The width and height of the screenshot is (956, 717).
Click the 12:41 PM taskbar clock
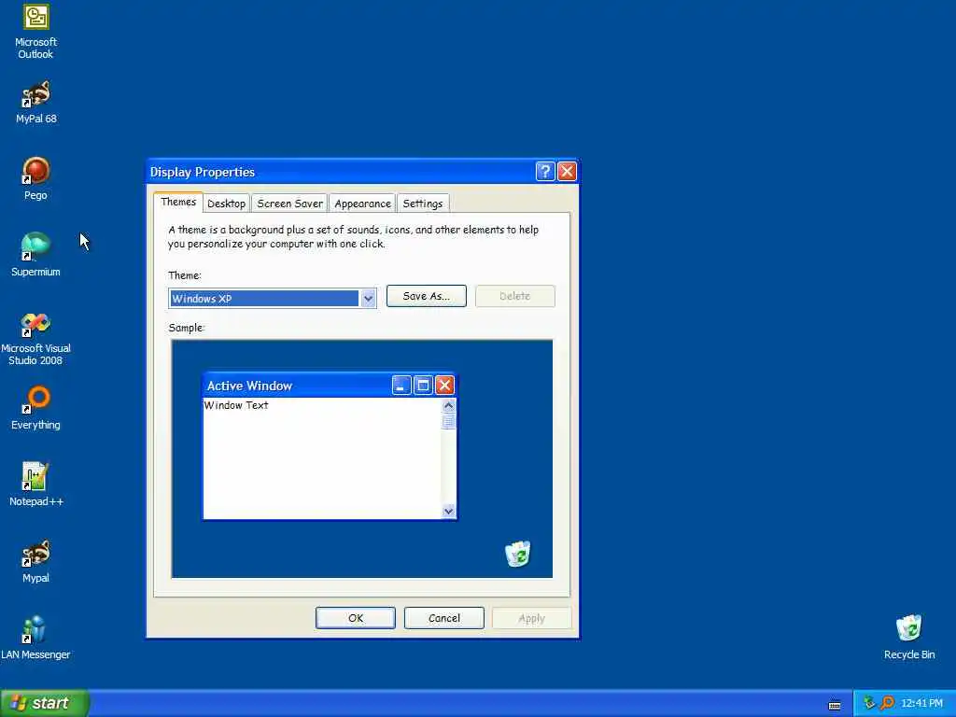point(921,703)
